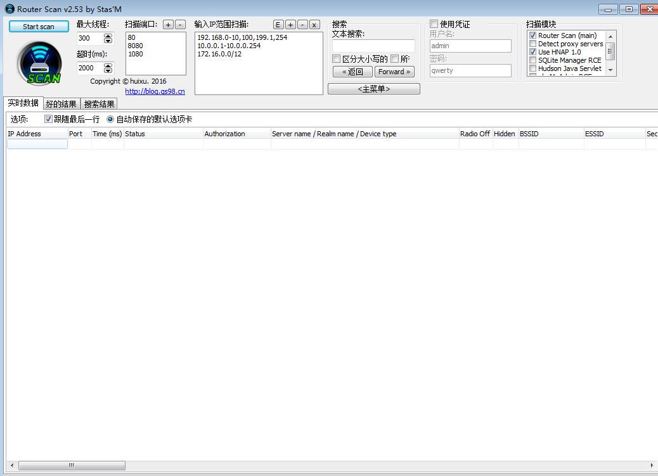Image resolution: width=658 pixels, height=476 pixels.
Task: Enable SQLite Manager RCE module
Action: point(532,60)
